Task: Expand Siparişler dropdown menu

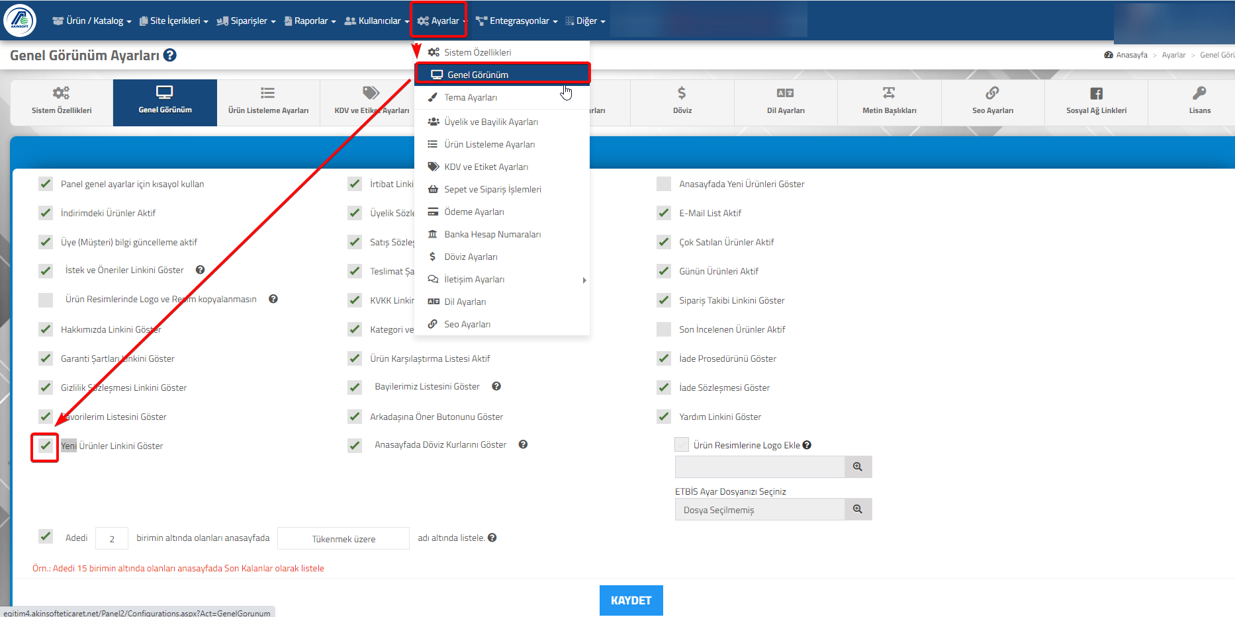Action: tap(246, 21)
